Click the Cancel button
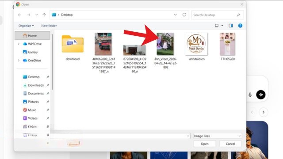Image resolution: width=283 pixels, height=159 pixels. click(230, 144)
